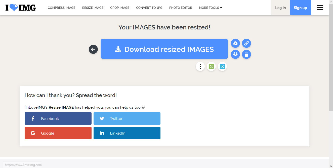The image size is (333, 168).
Task: Click the Log in link
Action: tap(280, 8)
